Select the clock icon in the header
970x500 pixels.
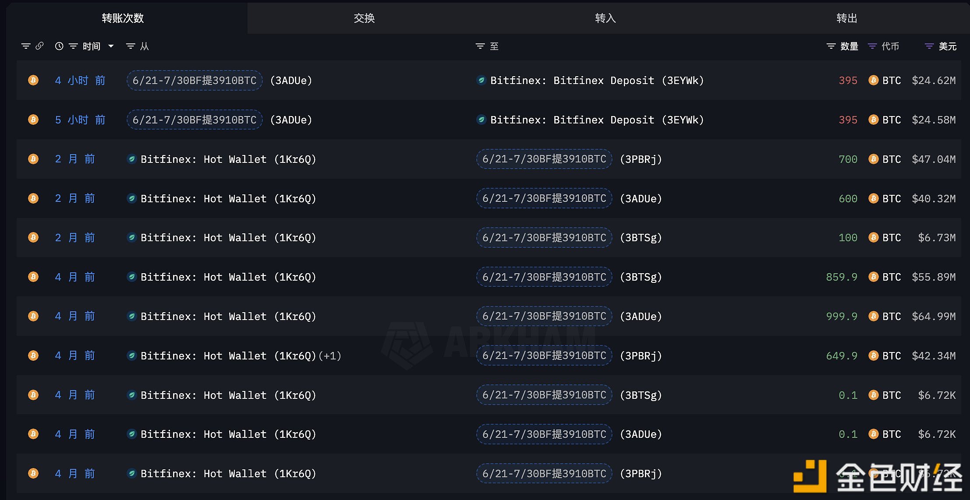pyautogui.click(x=59, y=46)
